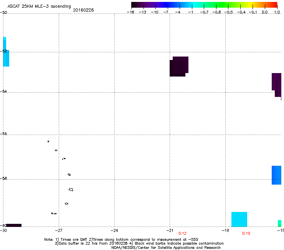Pick the red end of the color bar
Screen dimensions: 284x250
[x=274, y=5]
